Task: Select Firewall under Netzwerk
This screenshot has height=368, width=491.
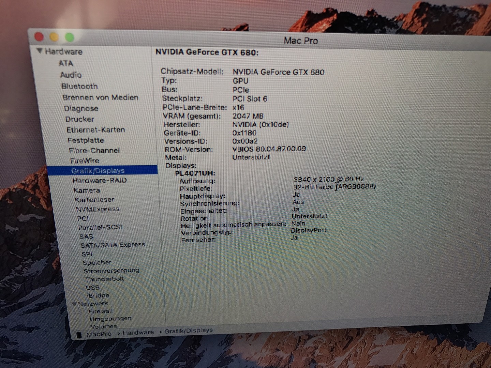Action: point(101,311)
